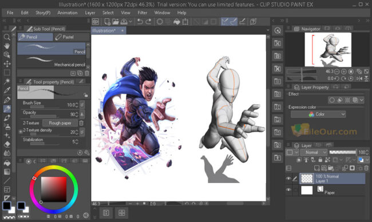
Task: Remove Rough paper texture with trash icon
Action: pos(81,123)
